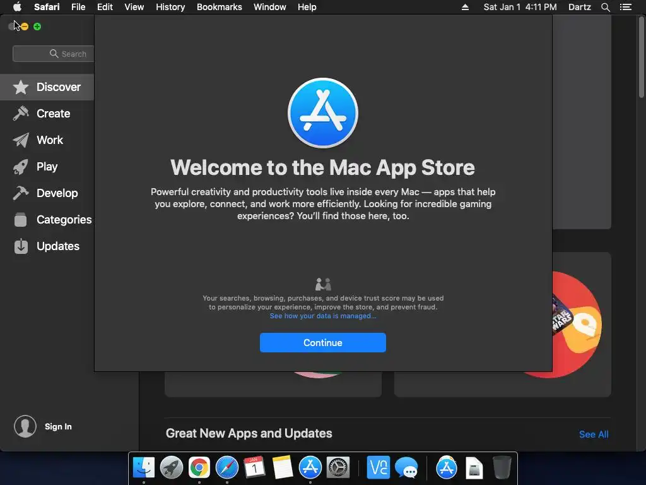Viewport: 646px width, 485px height.
Task: Open Notes app from the dock
Action: pyautogui.click(x=283, y=468)
